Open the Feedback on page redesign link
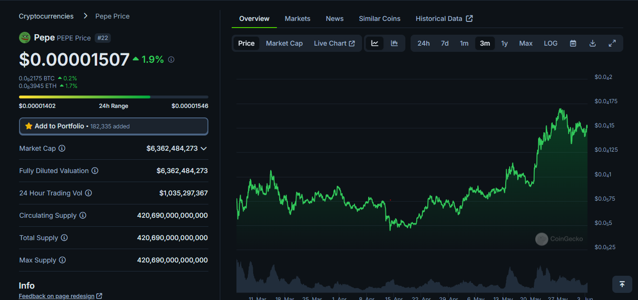638x300 pixels. tap(57, 295)
